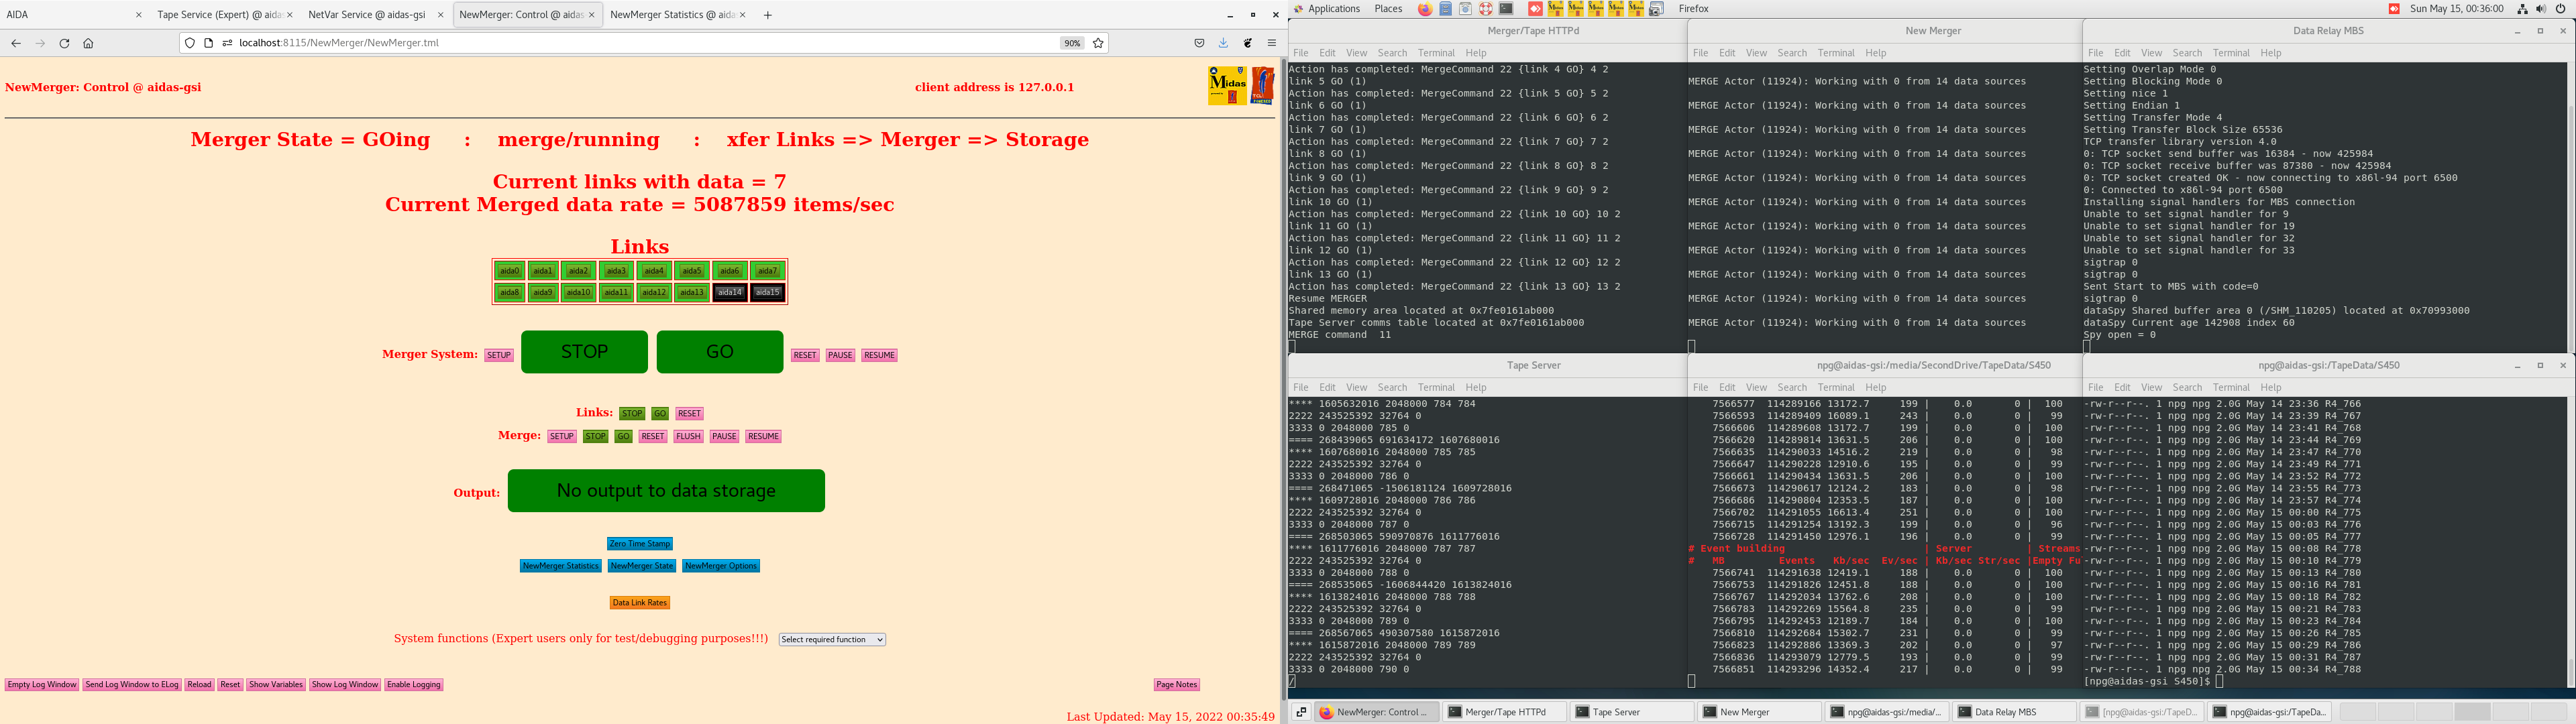The image size is (2576, 724).
Task: Go back with browser back arrow
Action: point(16,43)
